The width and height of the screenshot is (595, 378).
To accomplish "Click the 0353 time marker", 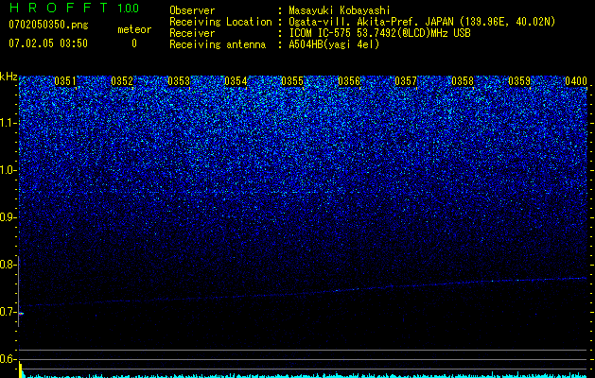I will click(x=179, y=81).
